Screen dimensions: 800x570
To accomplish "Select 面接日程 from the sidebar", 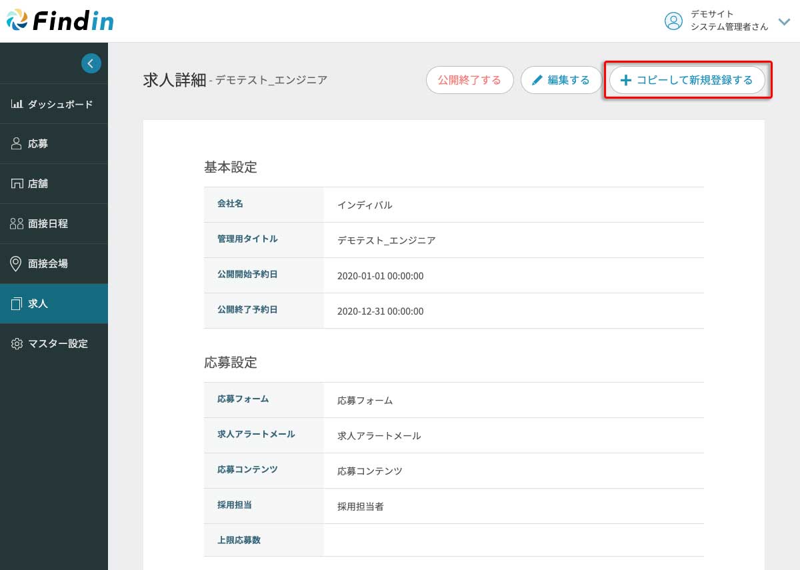I will click(x=48, y=224).
